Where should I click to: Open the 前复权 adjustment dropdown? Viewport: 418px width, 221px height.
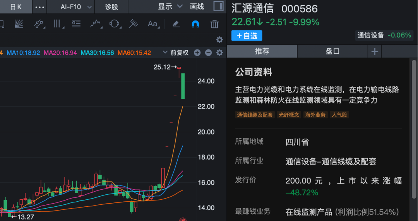tap(176, 53)
